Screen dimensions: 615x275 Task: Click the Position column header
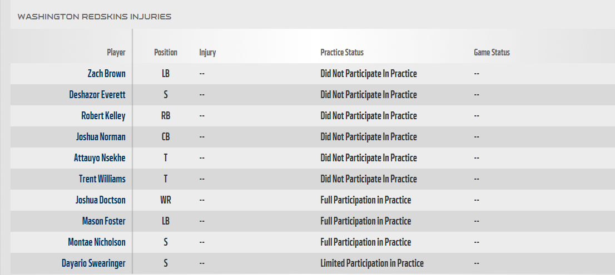click(x=166, y=53)
